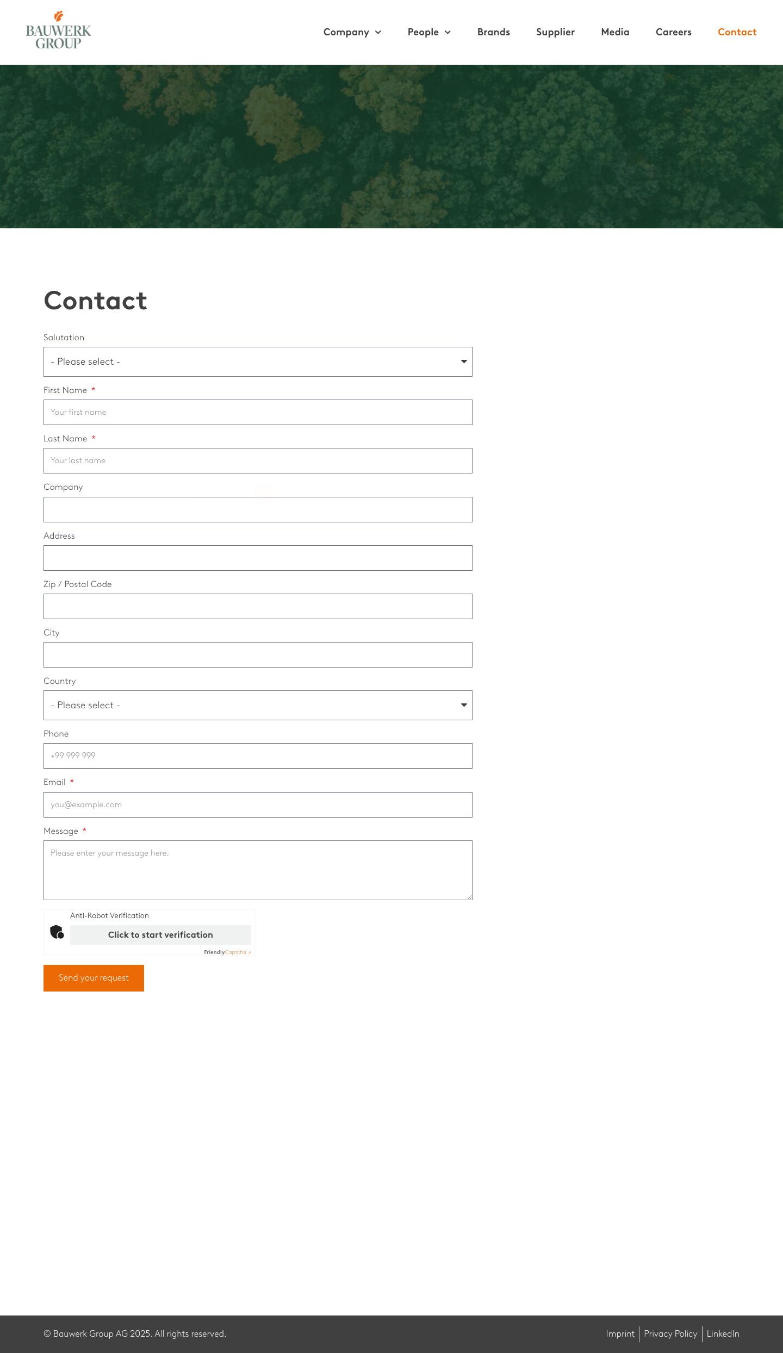Focus the Email input field
783x1353 pixels.
258,805
